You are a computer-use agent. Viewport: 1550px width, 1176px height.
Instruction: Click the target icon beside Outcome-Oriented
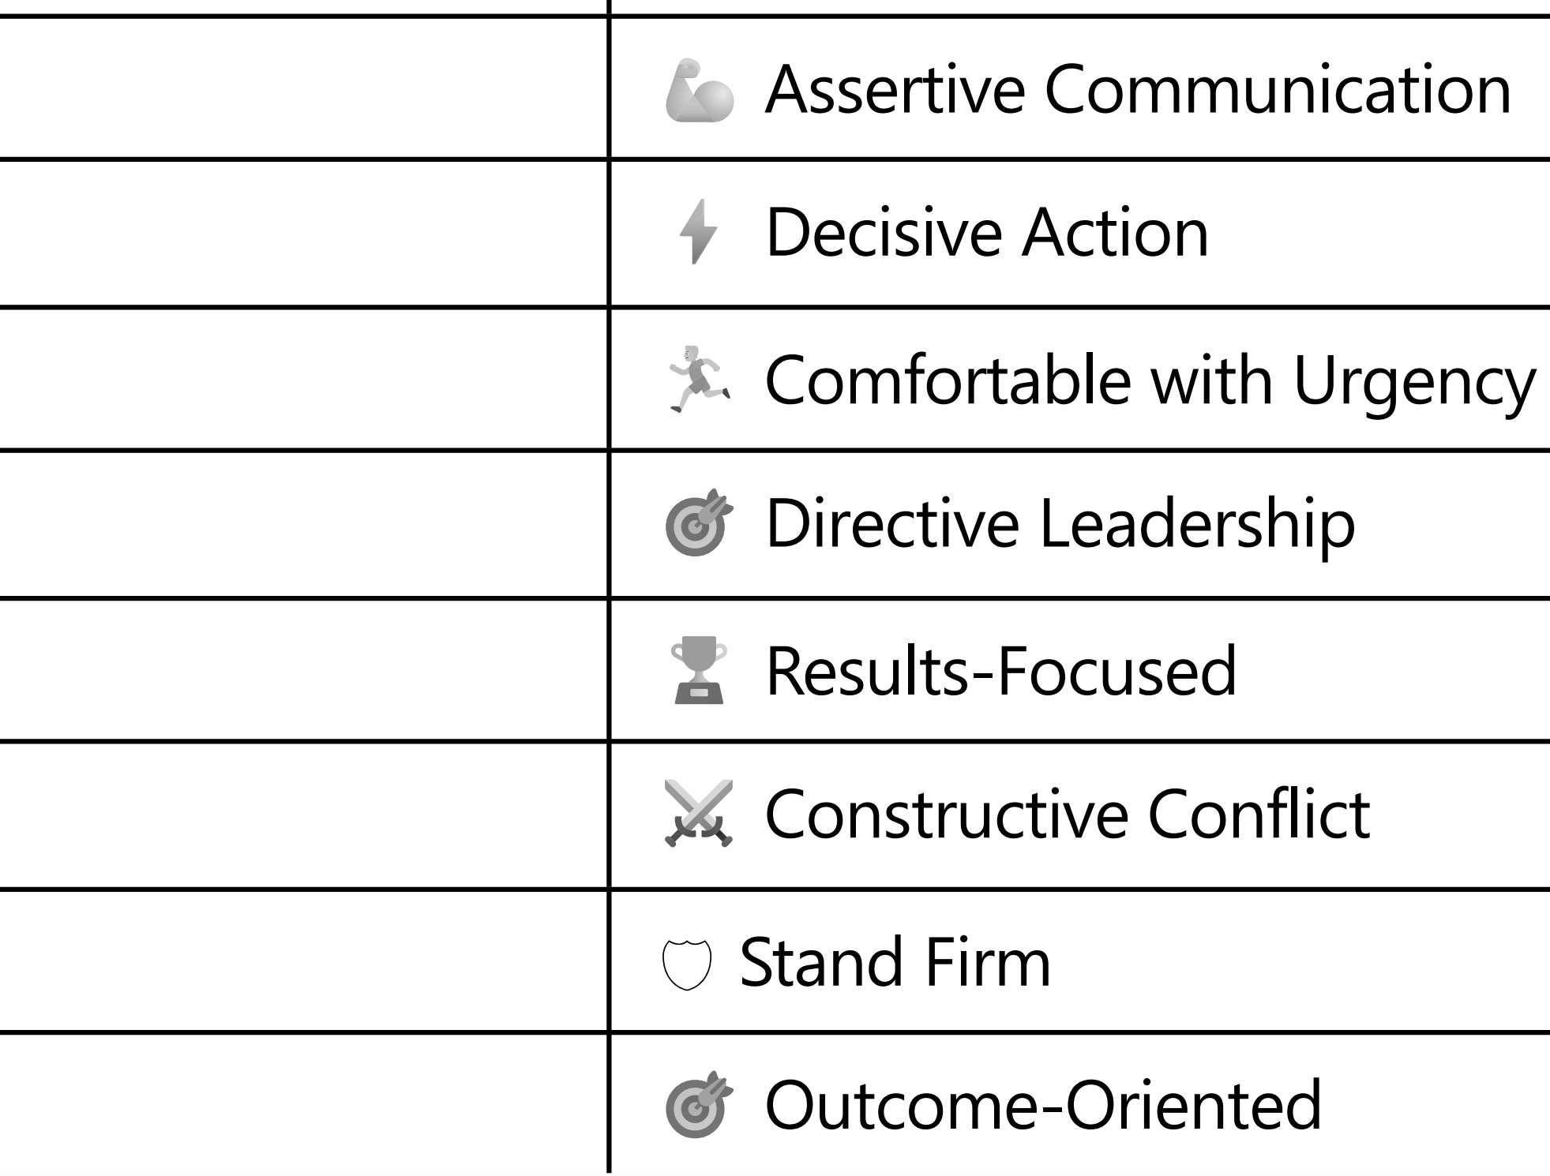699,1104
